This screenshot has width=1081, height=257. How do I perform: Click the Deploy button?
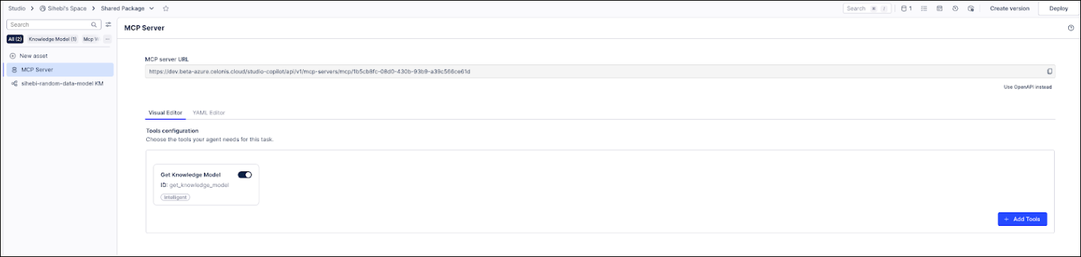coord(1058,8)
